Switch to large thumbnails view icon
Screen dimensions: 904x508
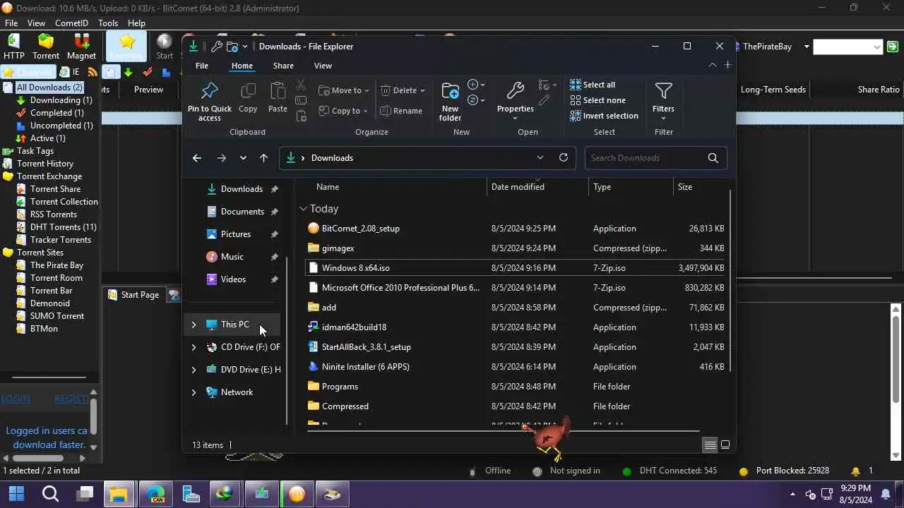pos(725,445)
